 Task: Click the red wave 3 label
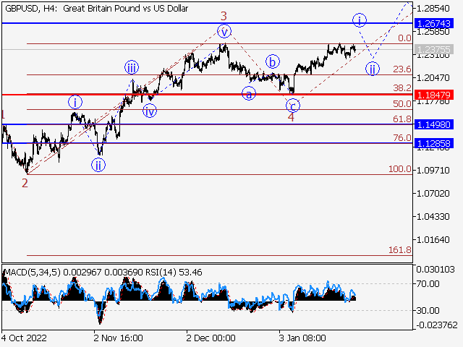224,15
